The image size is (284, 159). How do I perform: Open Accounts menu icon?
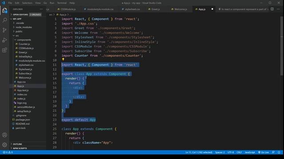click(4, 135)
